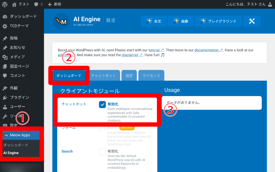Click the magic wand icon on 本文
The height and width of the screenshot is (172, 275).
[149, 21]
